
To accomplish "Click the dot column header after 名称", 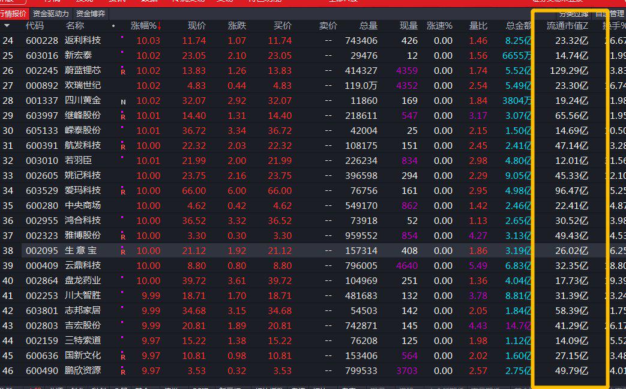I will 113,26.
